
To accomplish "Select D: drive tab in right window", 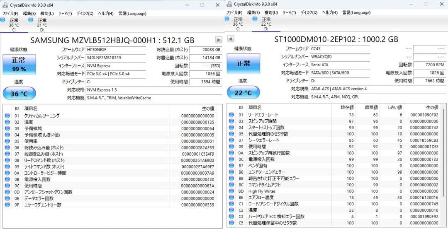I will (x=266, y=24).
